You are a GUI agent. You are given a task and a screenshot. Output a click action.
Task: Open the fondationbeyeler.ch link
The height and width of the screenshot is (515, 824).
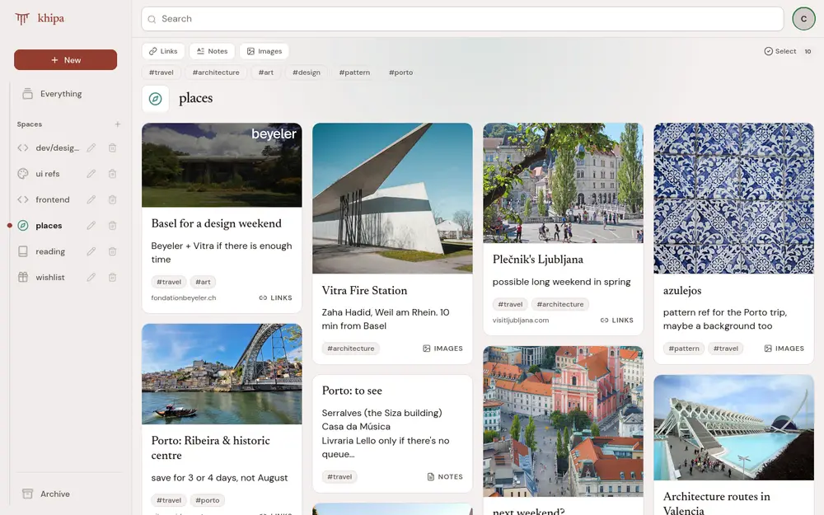pyautogui.click(x=184, y=297)
